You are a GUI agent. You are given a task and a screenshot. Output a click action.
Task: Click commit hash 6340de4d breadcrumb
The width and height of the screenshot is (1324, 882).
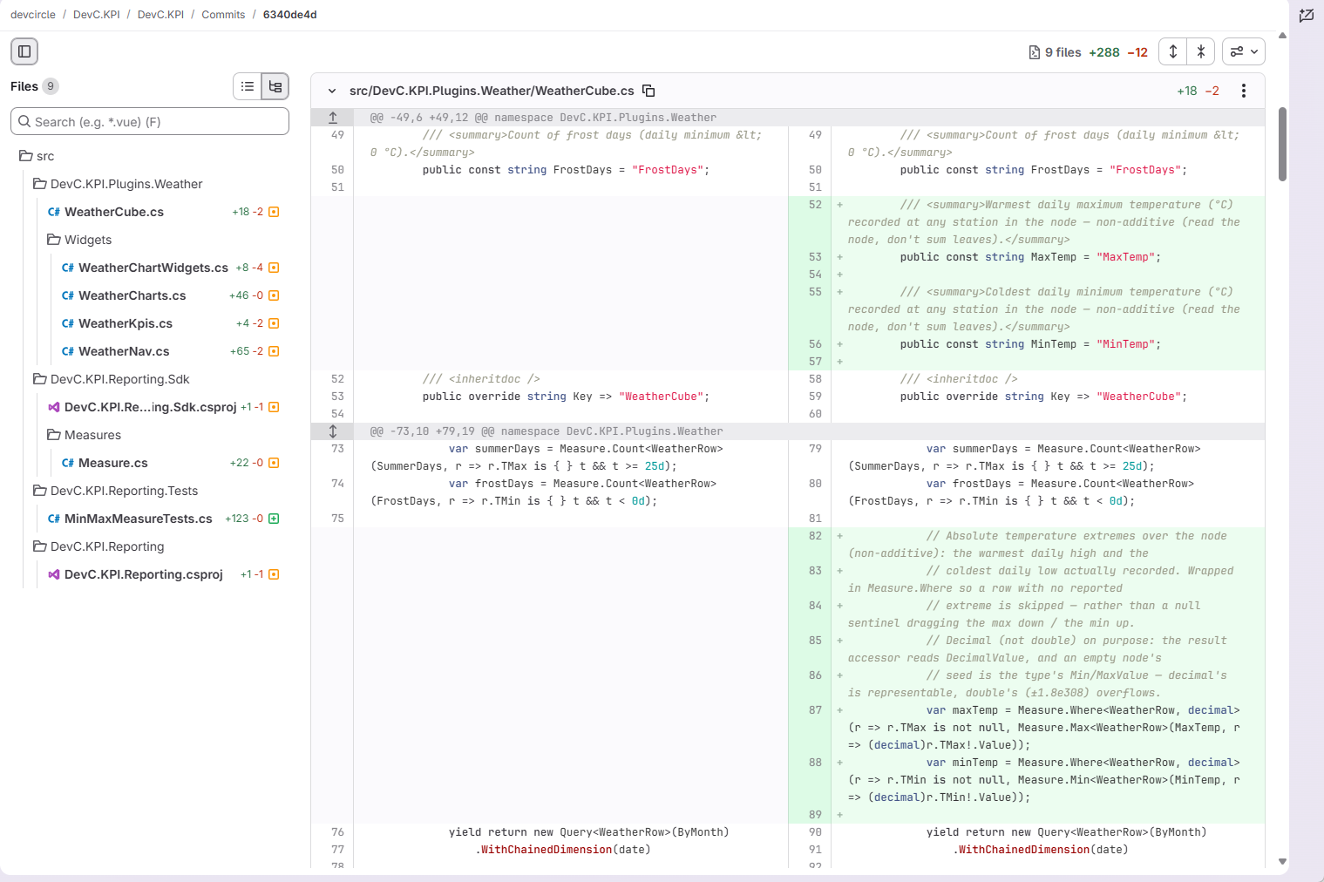pyautogui.click(x=290, y=15)
